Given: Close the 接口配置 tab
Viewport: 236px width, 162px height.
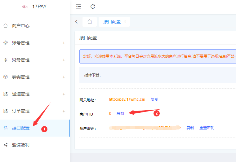Looking at the screenshot, I should tap(125, 22).
